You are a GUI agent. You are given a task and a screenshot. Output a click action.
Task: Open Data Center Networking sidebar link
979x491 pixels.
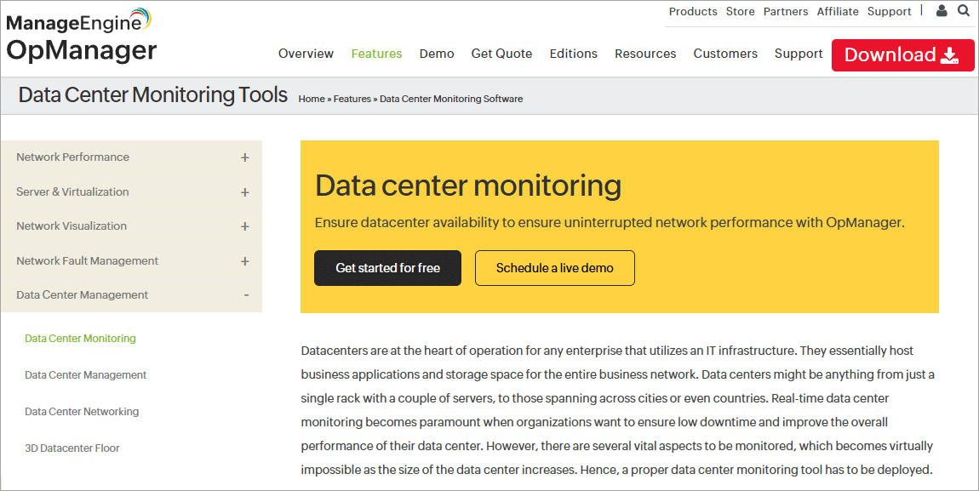pyautogui.click(x=82, y=412)
